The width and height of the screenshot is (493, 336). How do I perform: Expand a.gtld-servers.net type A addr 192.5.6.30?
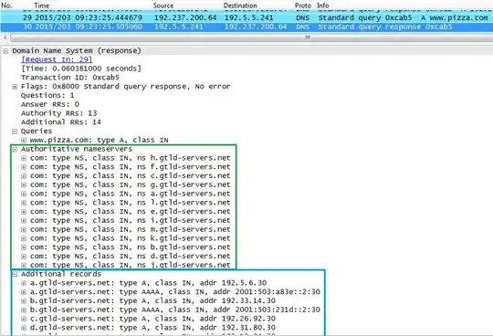(24, 283)
